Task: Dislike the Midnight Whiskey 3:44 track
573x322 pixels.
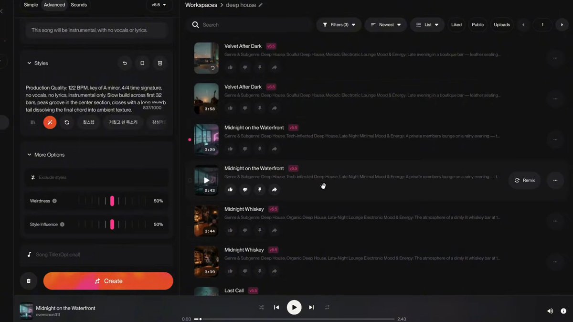Action: (245, 230)
